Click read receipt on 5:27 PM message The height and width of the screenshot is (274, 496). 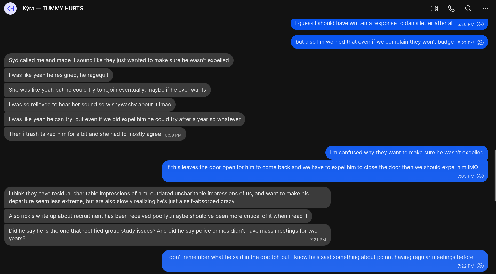click(x=480, y=43)
